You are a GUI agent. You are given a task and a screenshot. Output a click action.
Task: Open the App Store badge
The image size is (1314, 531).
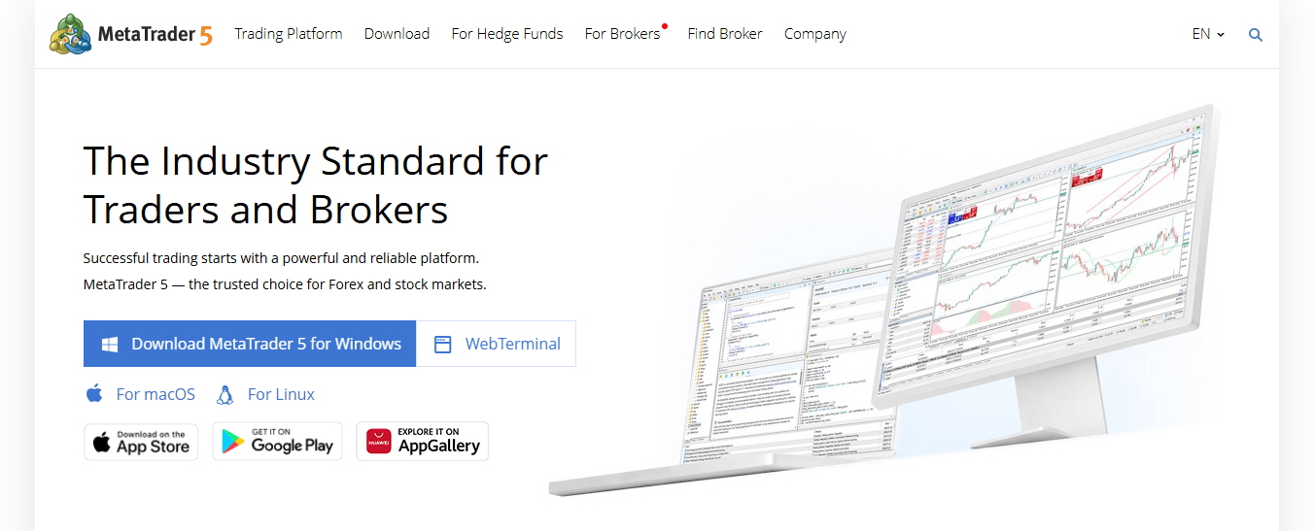141,442
